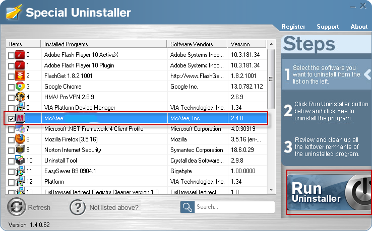
Task: Tick the Google Chrome checkbox
Action: point(11,87)
